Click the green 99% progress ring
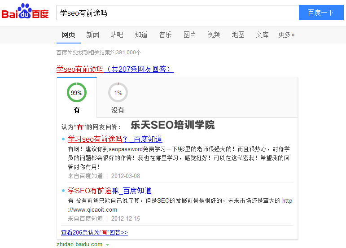This screenshot has width=346, height=248. click(77, 92)
